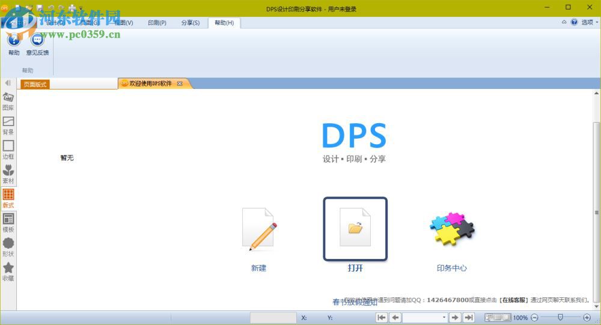Viewport: 601px width, 325px height.
Task: Open the 收藏 favorites panel
Action: [x=8, y=272]
